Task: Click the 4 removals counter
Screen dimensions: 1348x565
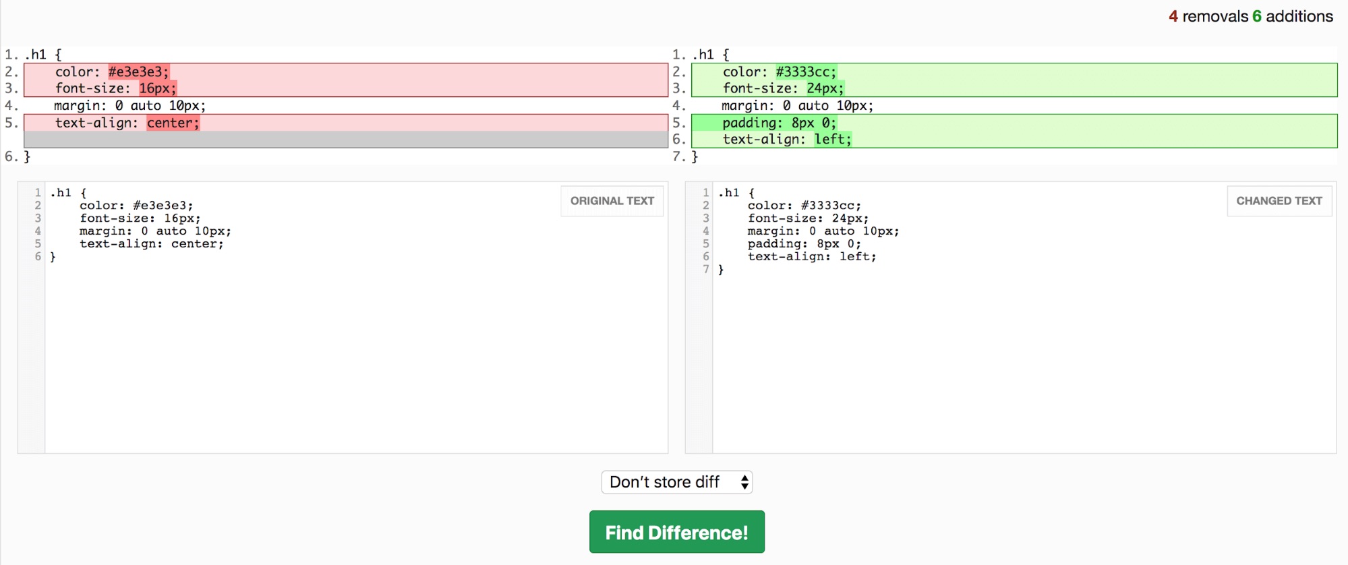Action: click(1208, 16)
